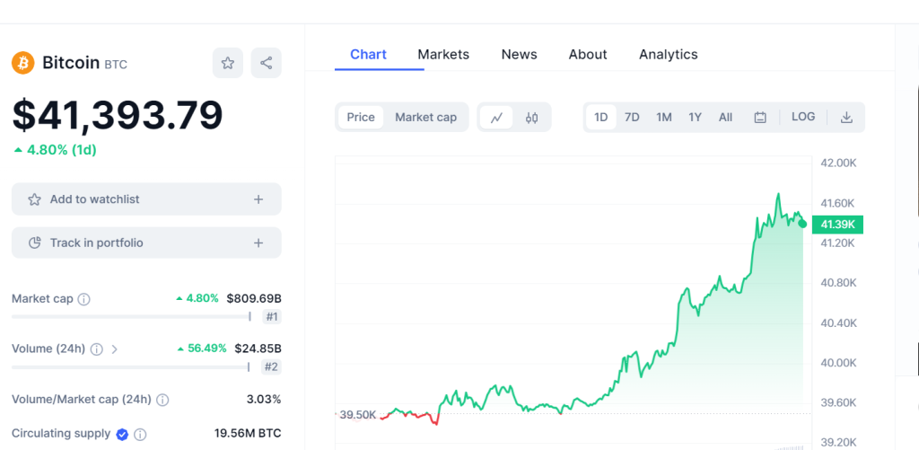Click the $809.69B market cap value
Viewport: 919px width, 450px height.
pyautogui.click(x=254, y=298)
